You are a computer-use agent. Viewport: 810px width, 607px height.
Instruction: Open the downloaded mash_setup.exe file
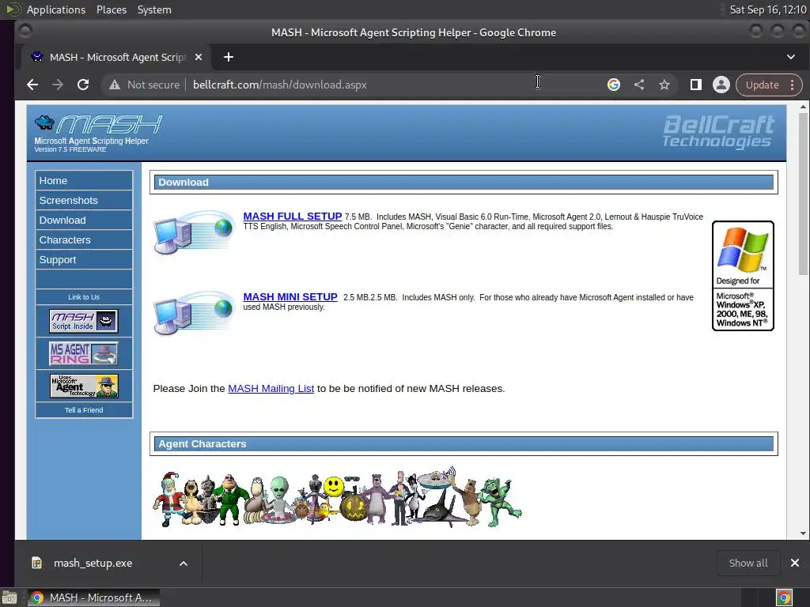93,563
